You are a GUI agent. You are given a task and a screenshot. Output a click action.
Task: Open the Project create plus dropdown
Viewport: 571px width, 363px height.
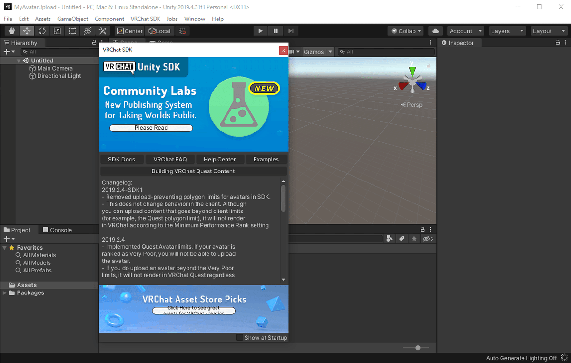point(10,239)
